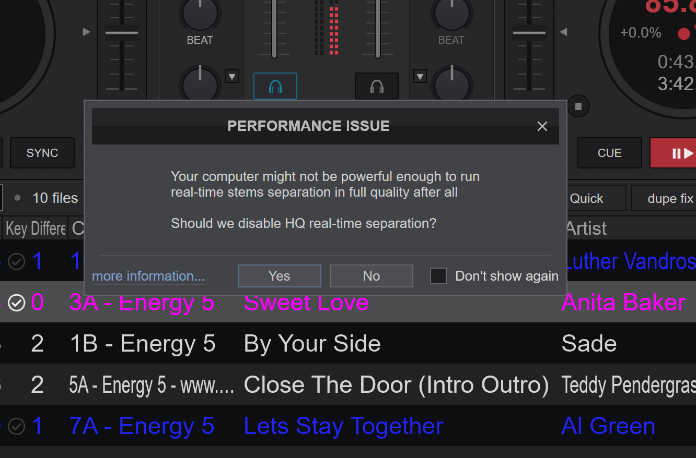Close the Performance Issue dialog
This screenshot has width=696, height=458.
[542, 126]
